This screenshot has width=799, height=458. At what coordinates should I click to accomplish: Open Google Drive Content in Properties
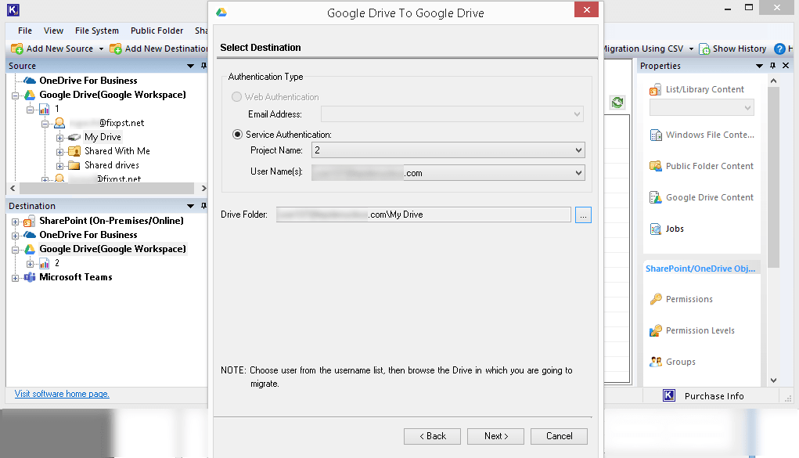coord(702,197)
